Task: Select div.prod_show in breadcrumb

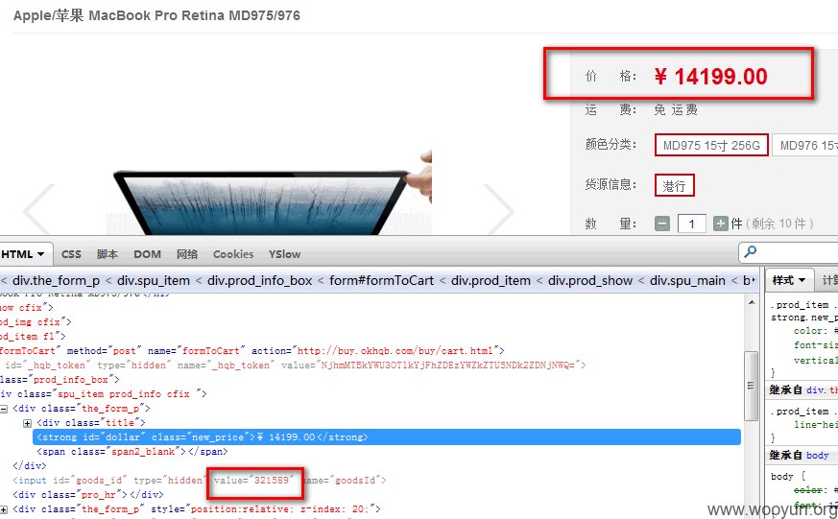Action: (x=590, y=280)
